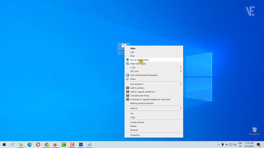264x148 pixels.
Task: Open the green Camtasia taskbar icon
Action: pos(64,144)
